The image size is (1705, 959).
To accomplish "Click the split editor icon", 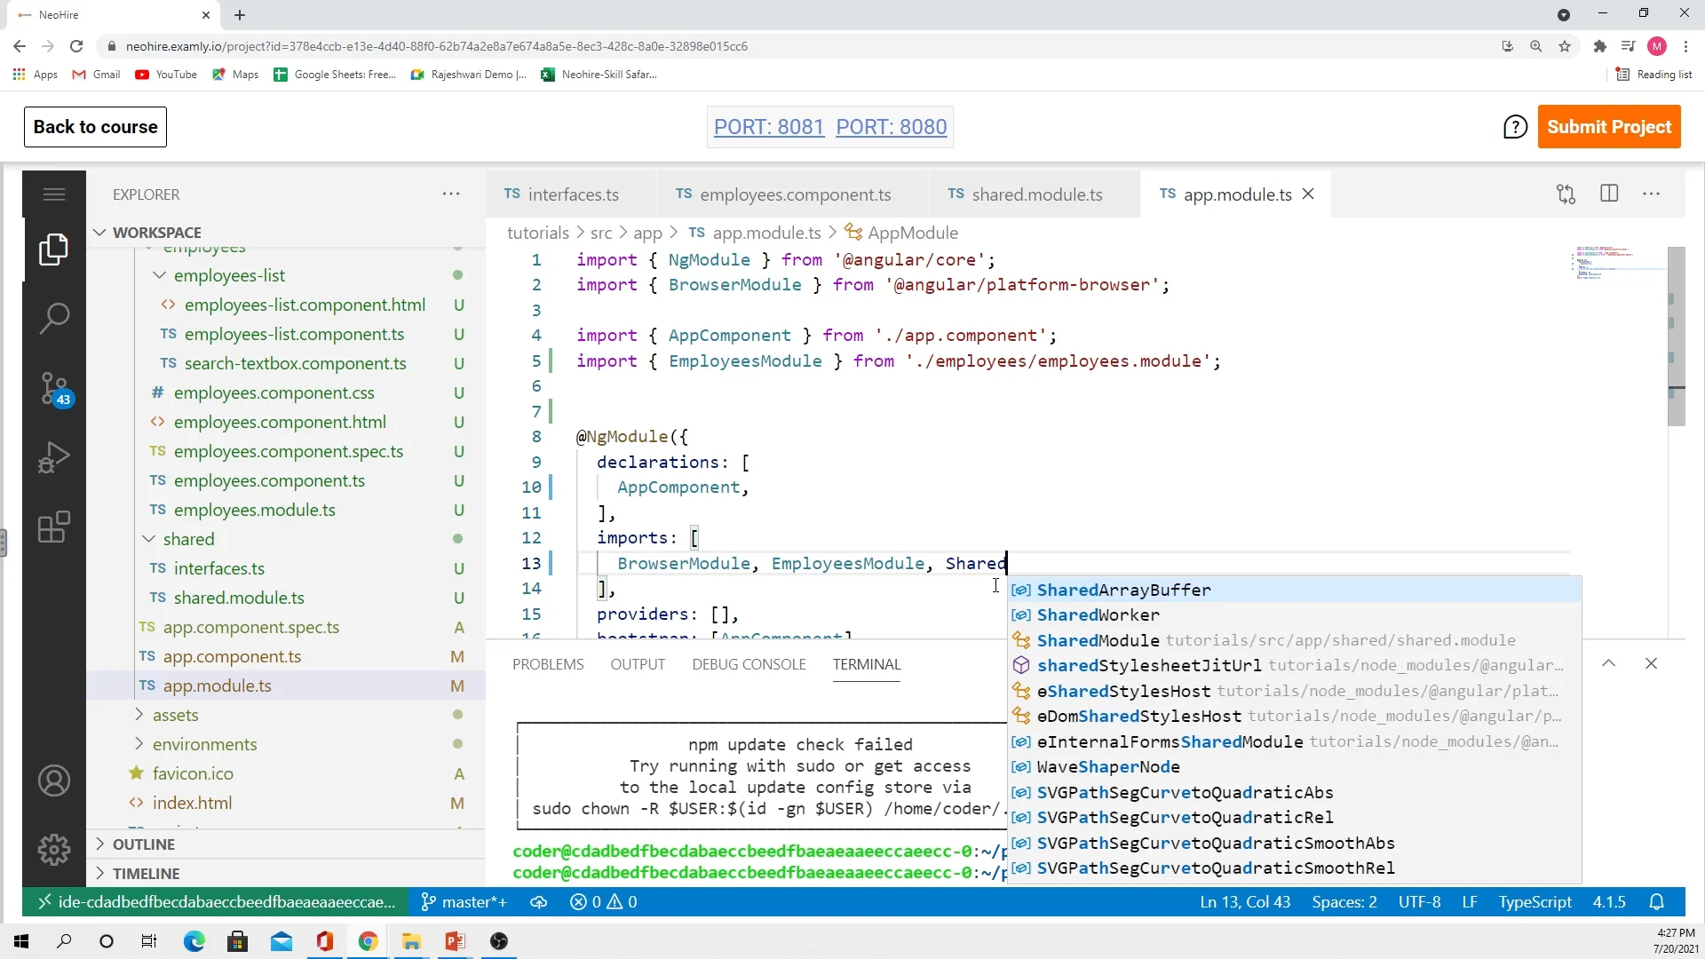I will coord(1609,194).
